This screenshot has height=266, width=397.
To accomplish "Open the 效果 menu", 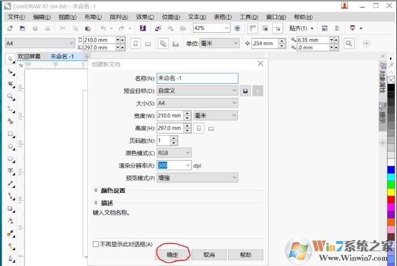I will pos(145,17).
